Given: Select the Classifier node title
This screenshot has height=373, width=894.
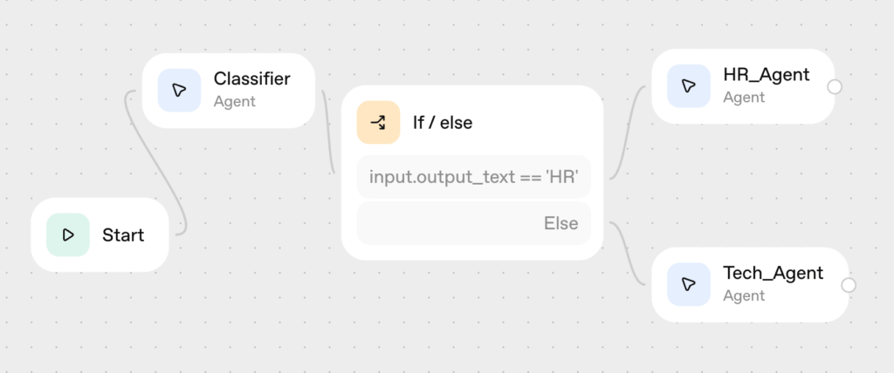Looking at the screenshot, I should 251,79.
